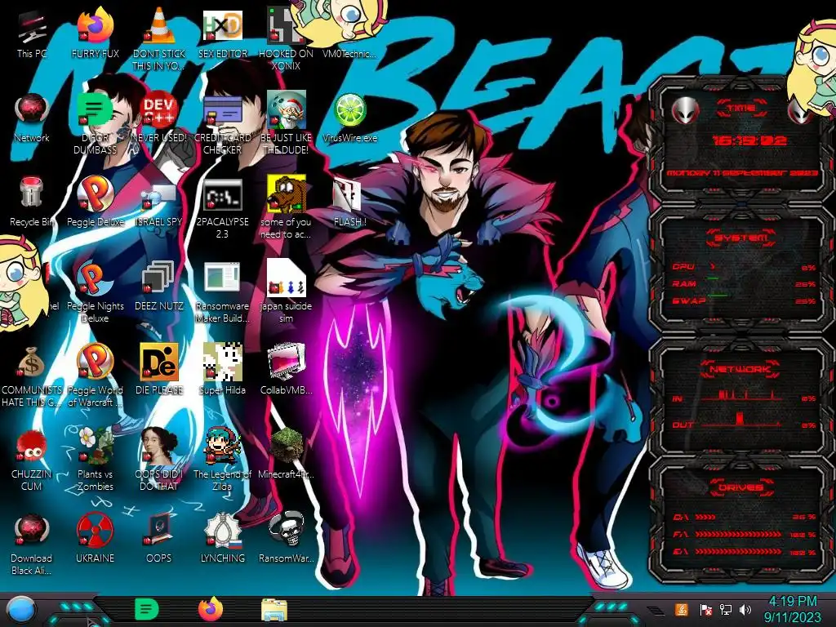The width and height of the screenshot is (836, 627).
Task: Open the skull RansomWar icon
Action: (x=286, y=539)
